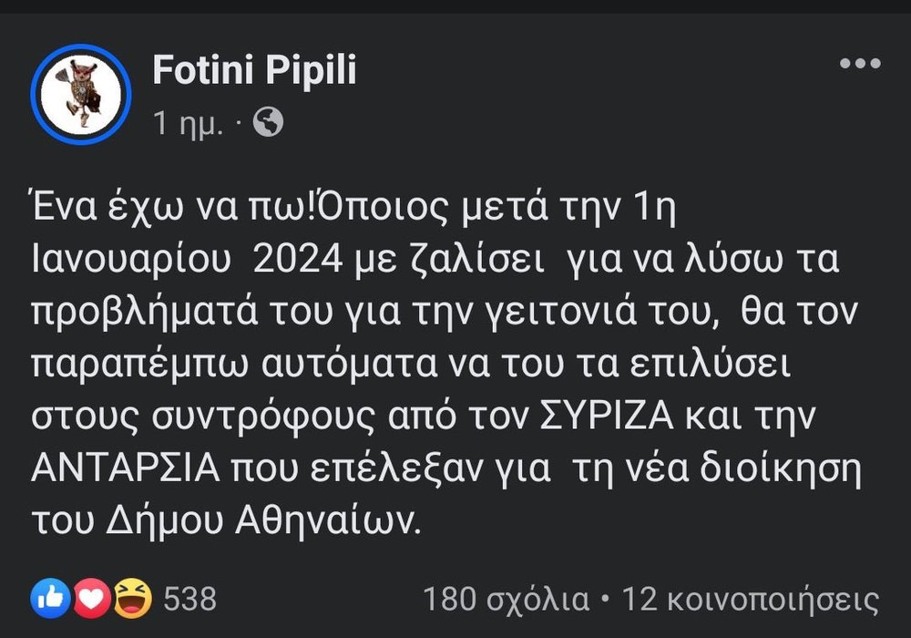This screenshot has height=638, width=911.
Task: Open the 180 σχόλια comments
Action: pyautogui.click(x=506, y=599)
